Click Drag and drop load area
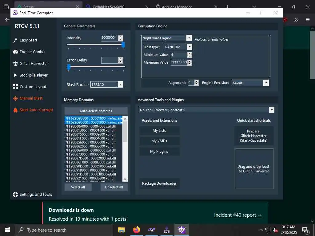The image size is (315, 236). [x=254, y=169]
